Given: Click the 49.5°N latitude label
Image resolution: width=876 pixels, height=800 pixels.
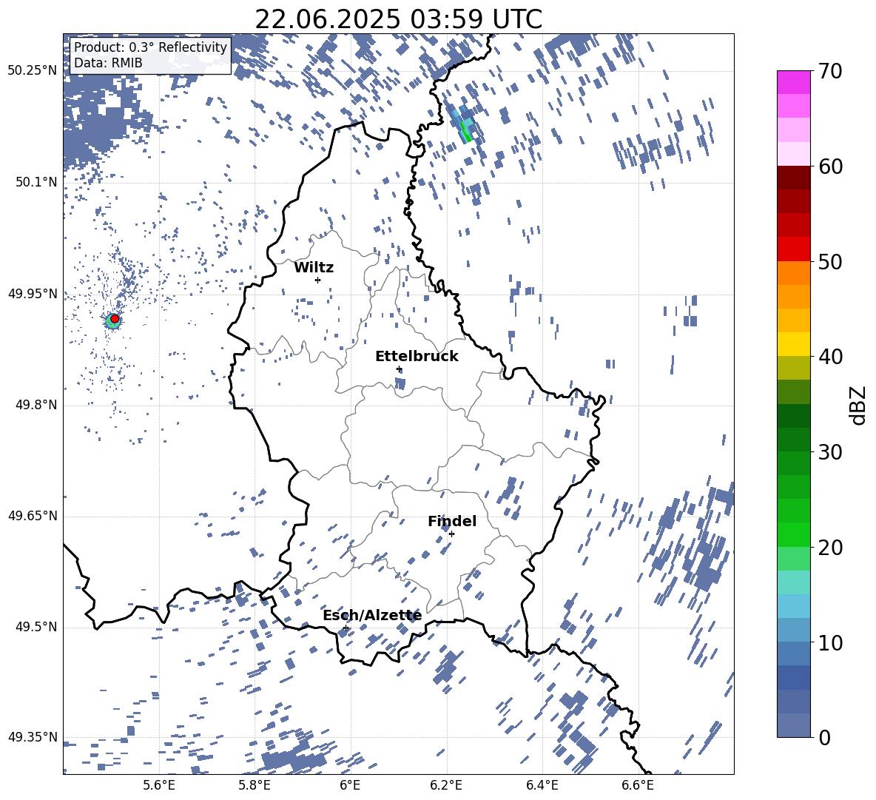Looking at the screenshot, I should (x=36, y=627).
